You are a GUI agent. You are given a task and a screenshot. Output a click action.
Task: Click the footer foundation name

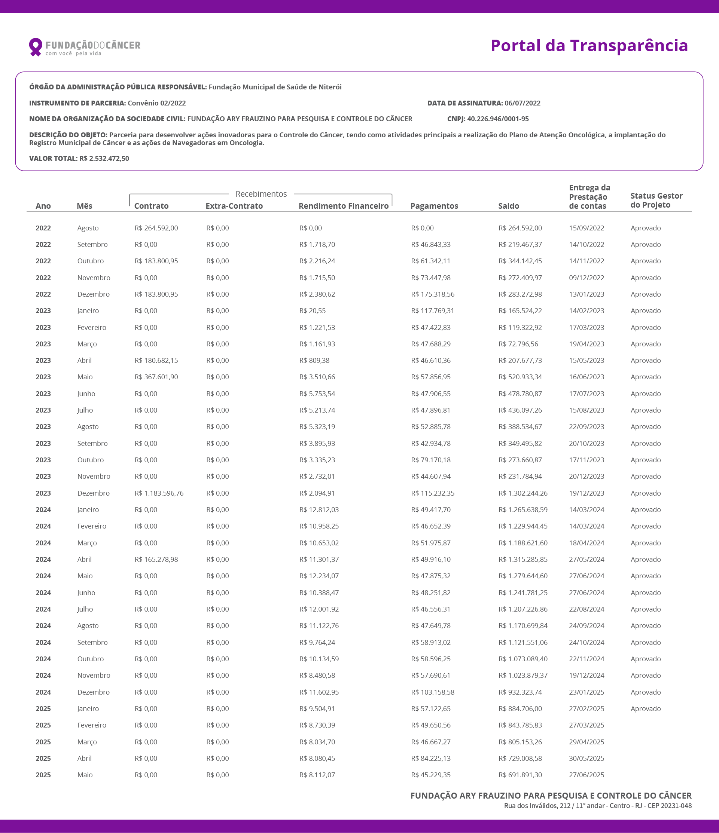(x=551, y=796)
